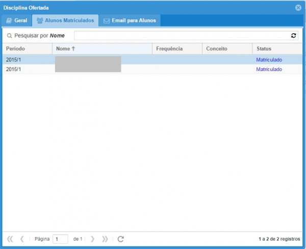Viewport: 306px width, 249px height.
Task: Click the magnifier search icon
Action: [x=9, y=36]
